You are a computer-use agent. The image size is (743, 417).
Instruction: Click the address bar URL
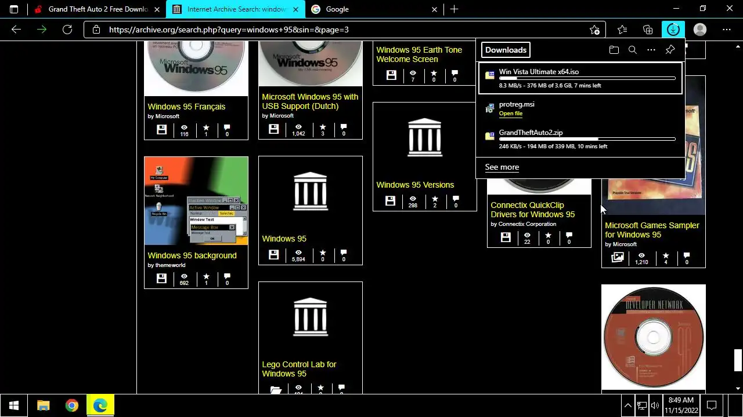pyautogui.click(x=229, y=30)
